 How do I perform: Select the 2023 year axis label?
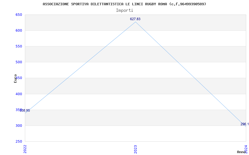pyautogui.click(x=135, y=149)
